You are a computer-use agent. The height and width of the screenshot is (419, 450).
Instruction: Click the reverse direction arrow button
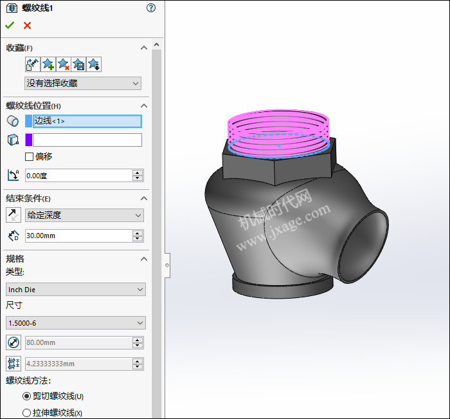pos(14,215)
